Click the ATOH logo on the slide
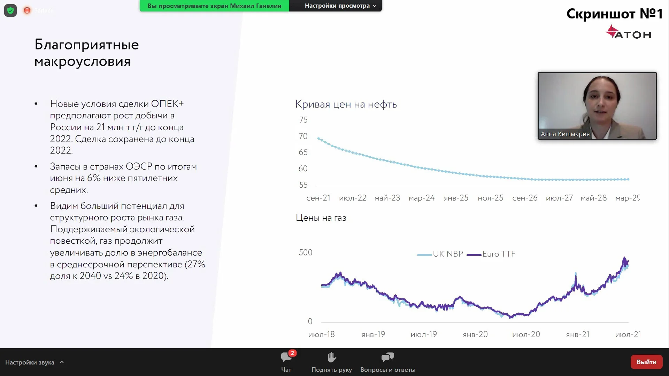 tap(628, 32)
